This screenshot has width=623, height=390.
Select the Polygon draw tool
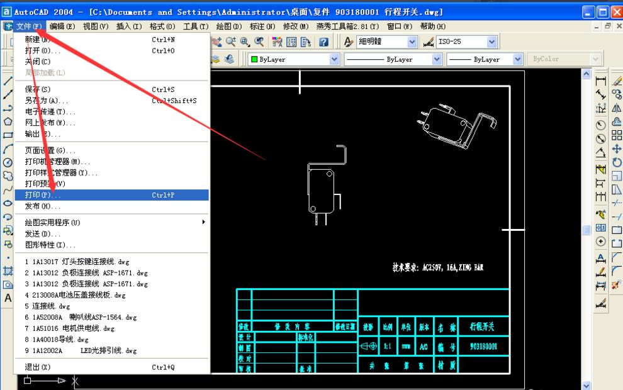pos(8,121)
